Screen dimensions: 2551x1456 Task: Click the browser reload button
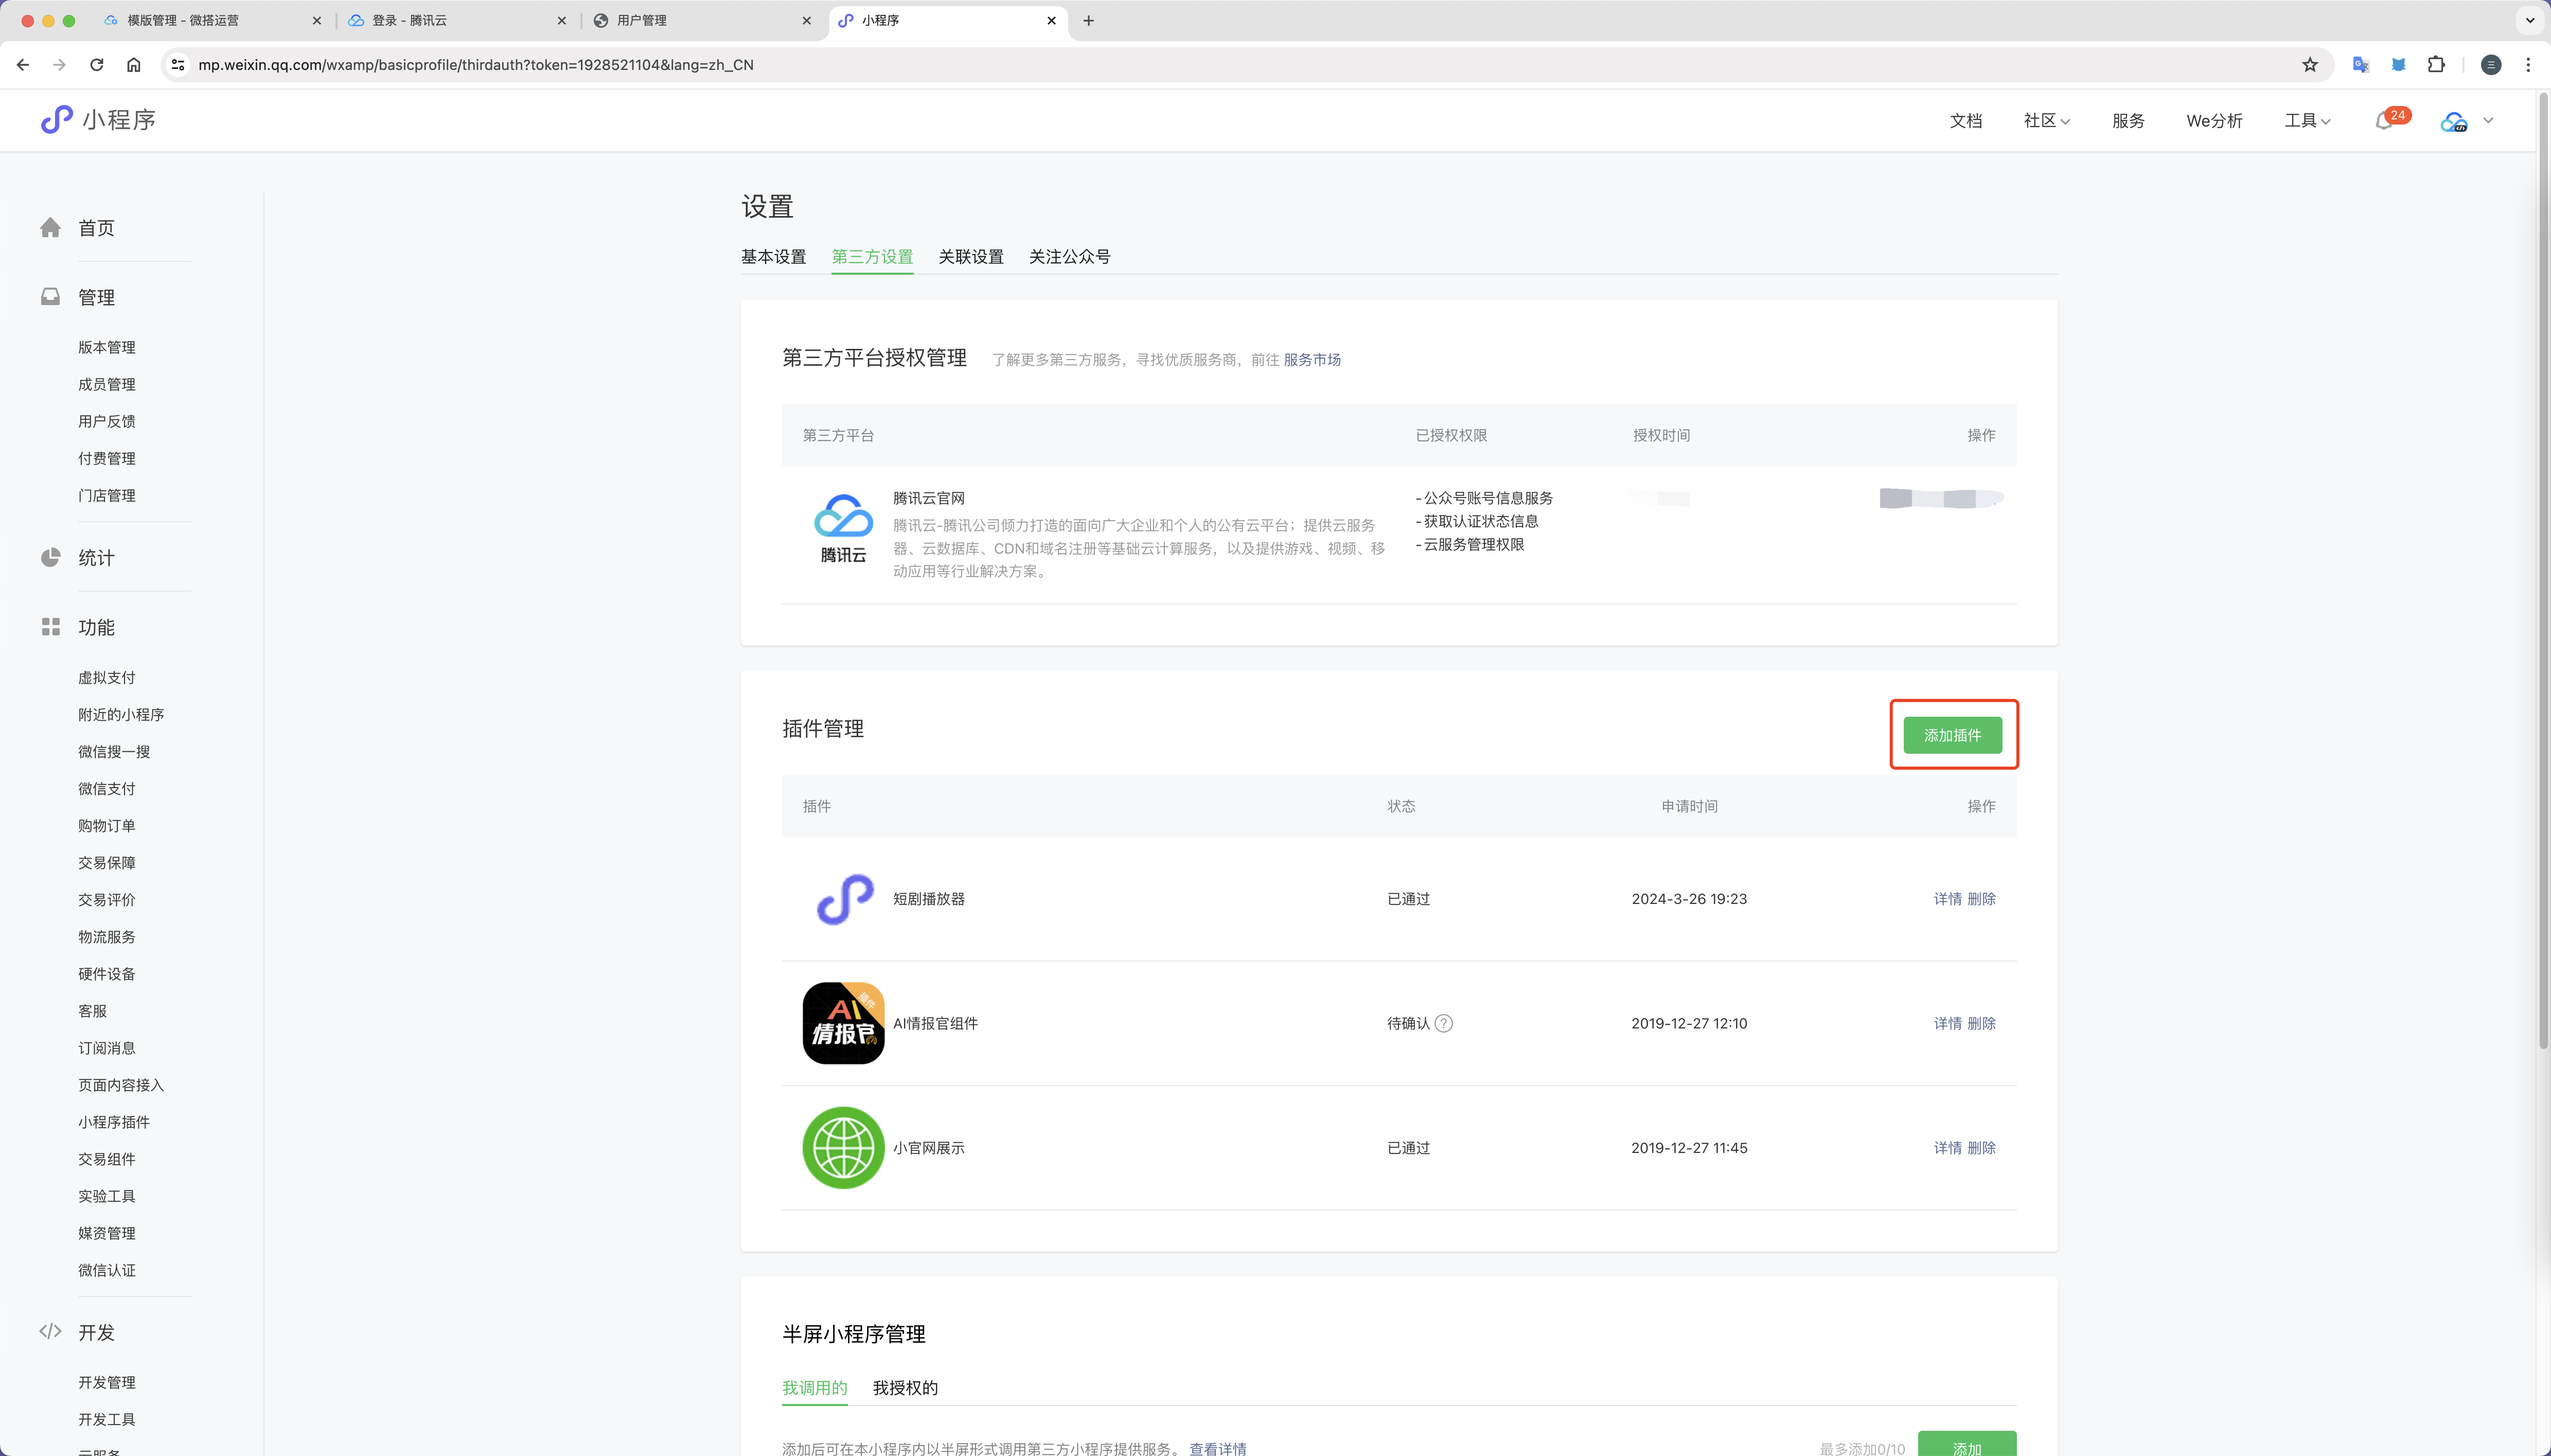point(97,65)
